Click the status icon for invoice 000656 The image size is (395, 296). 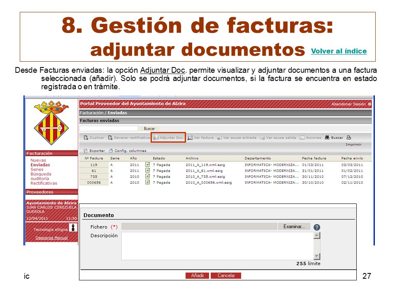coord(147,182)
